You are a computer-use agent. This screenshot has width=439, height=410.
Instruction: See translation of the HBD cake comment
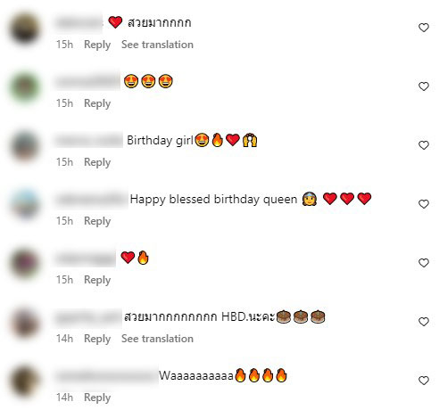(157, 339)
